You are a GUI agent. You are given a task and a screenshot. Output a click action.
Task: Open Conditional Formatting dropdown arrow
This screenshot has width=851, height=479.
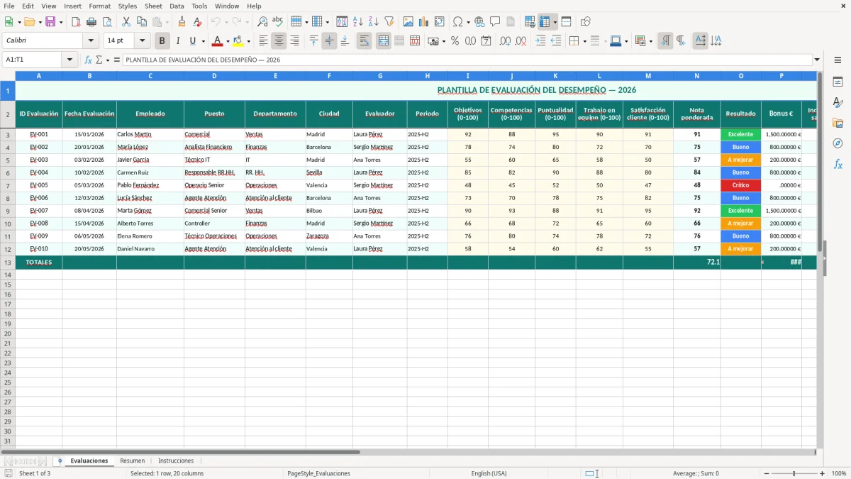[651, 41]
